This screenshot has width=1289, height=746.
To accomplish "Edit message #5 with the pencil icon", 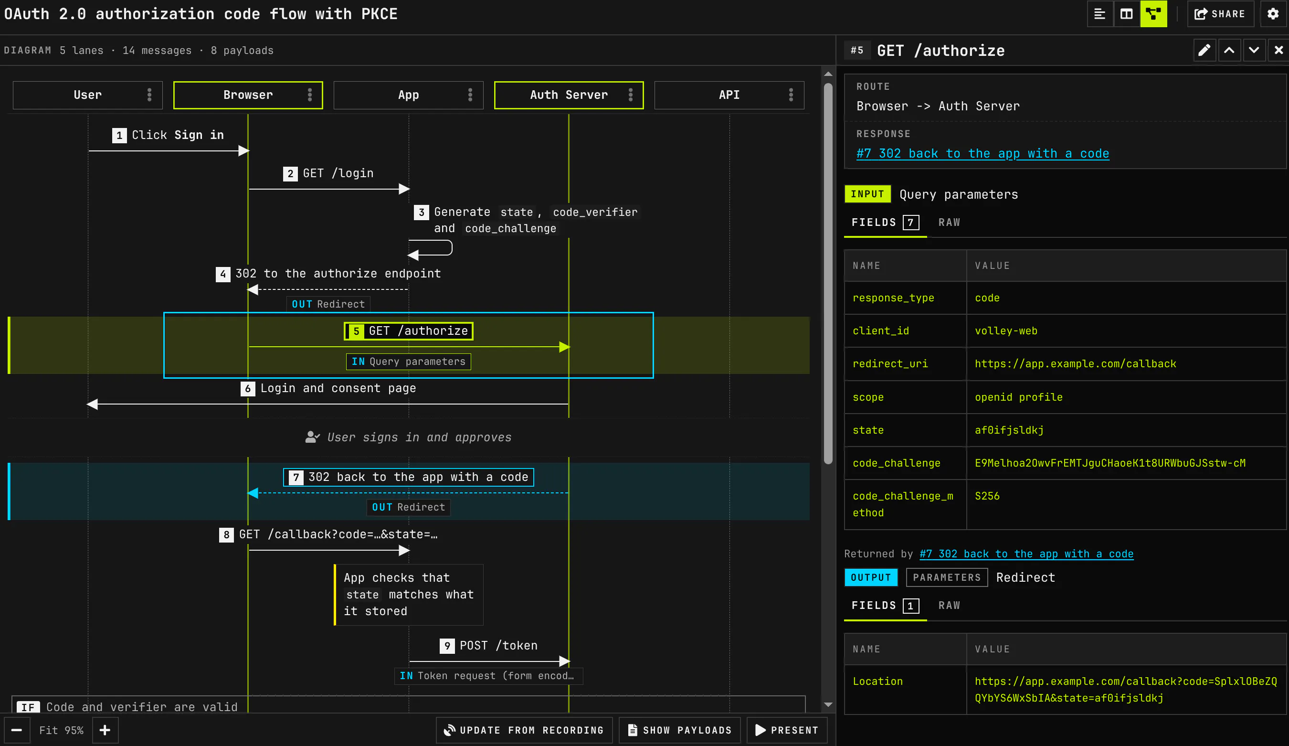I will 1204,50.
